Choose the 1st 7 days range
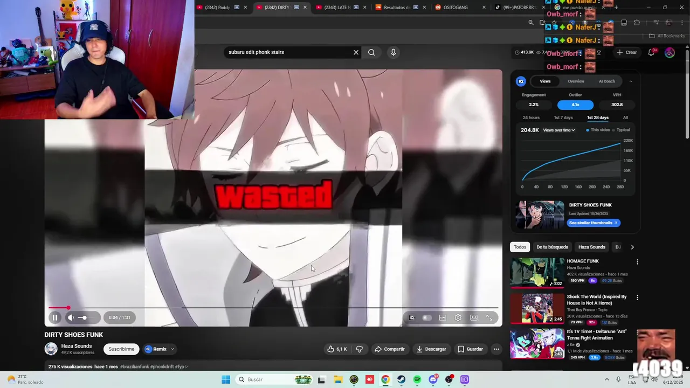Viewport: 690px width, 388px height. [563, 117]
